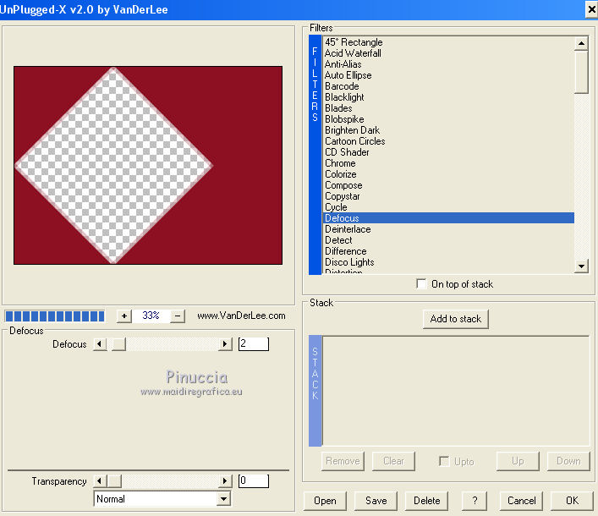Click the Remove stack button

click(343, 461)
